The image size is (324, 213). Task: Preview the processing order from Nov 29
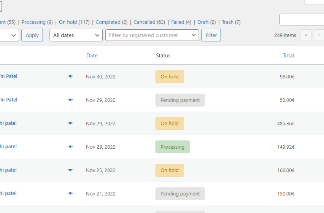[x=70, y=147]
